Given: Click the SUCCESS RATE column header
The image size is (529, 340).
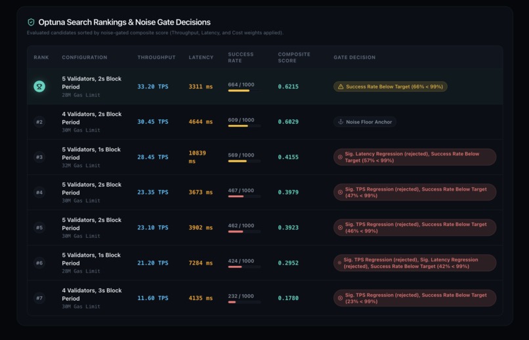Looking at the screenshot, I should [x=241, y=58].
